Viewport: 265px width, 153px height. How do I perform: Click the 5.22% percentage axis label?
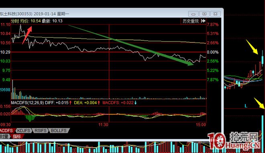(x=213, y=70)
